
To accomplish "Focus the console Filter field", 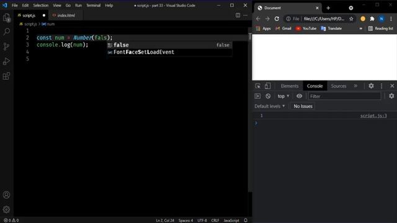I will click(x=344, y=96).
